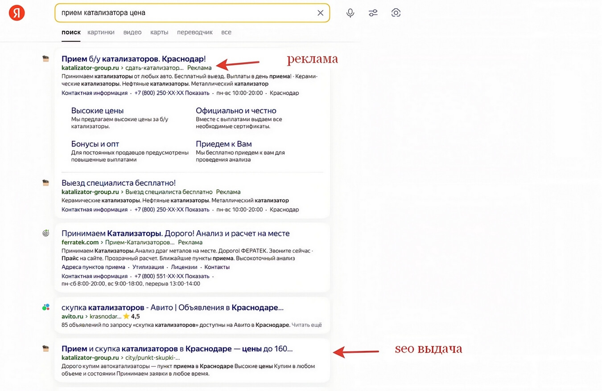Open the все tab
The height and width of the screenshot is (391, 602).
click(x=226, y=32)
